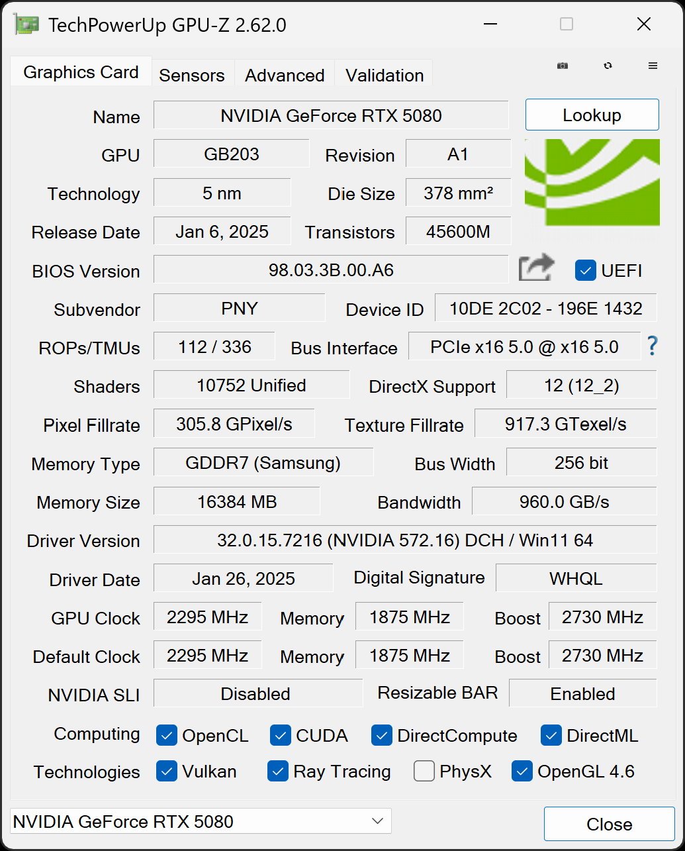Screen dimensions: 685x851
Task: Click the GPU Clock value 2295 MHz
Action: click(x=208, y=617)
